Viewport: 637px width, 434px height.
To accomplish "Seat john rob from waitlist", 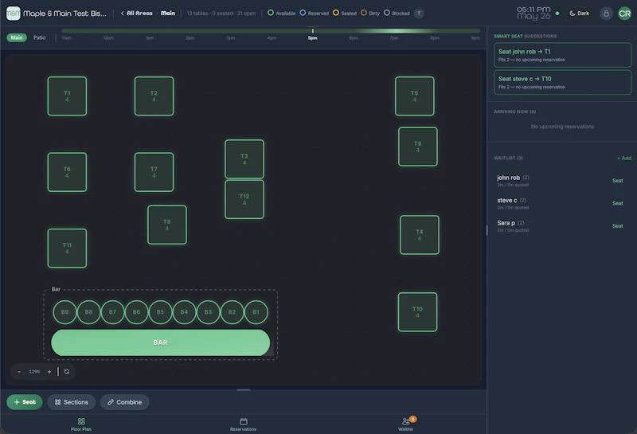I will [x=618, y=181].
